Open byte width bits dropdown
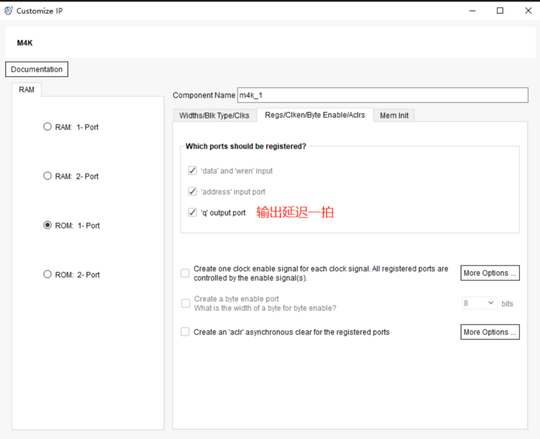This screenshot has height=439, width=540. coord(479,303)
